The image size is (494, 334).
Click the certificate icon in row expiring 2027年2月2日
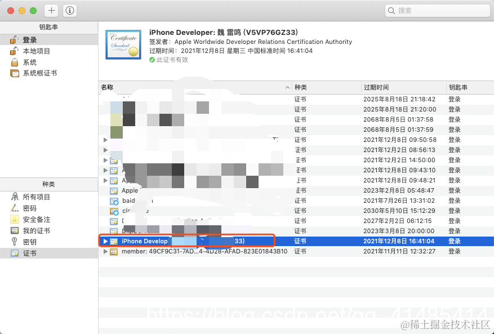point(114,221)
